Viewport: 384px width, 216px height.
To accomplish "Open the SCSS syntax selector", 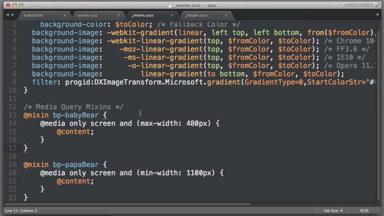I will click(x=364, y=211).
